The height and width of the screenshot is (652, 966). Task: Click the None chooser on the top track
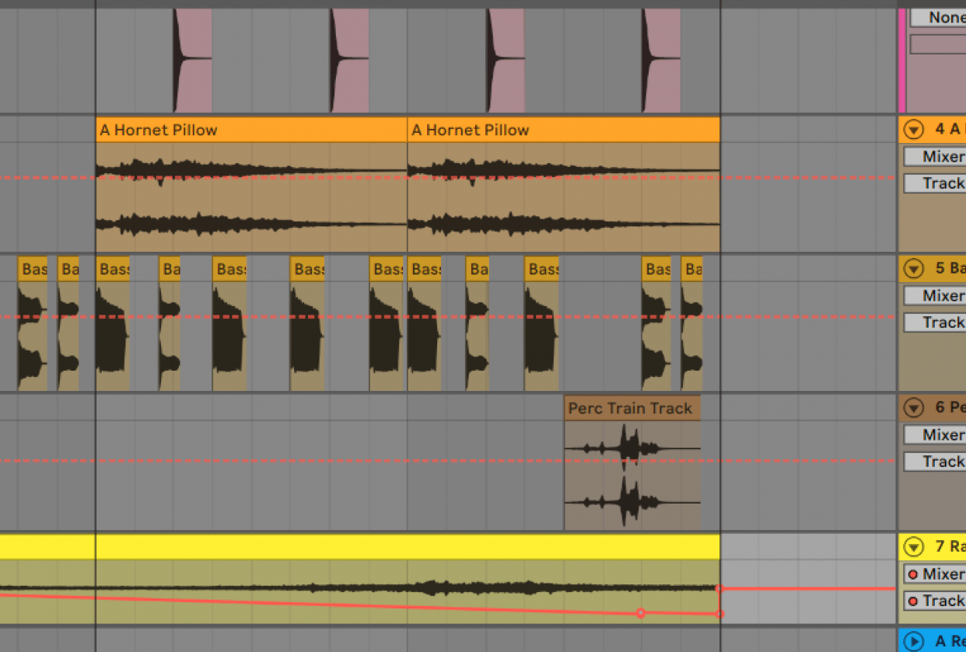point(939,17)
